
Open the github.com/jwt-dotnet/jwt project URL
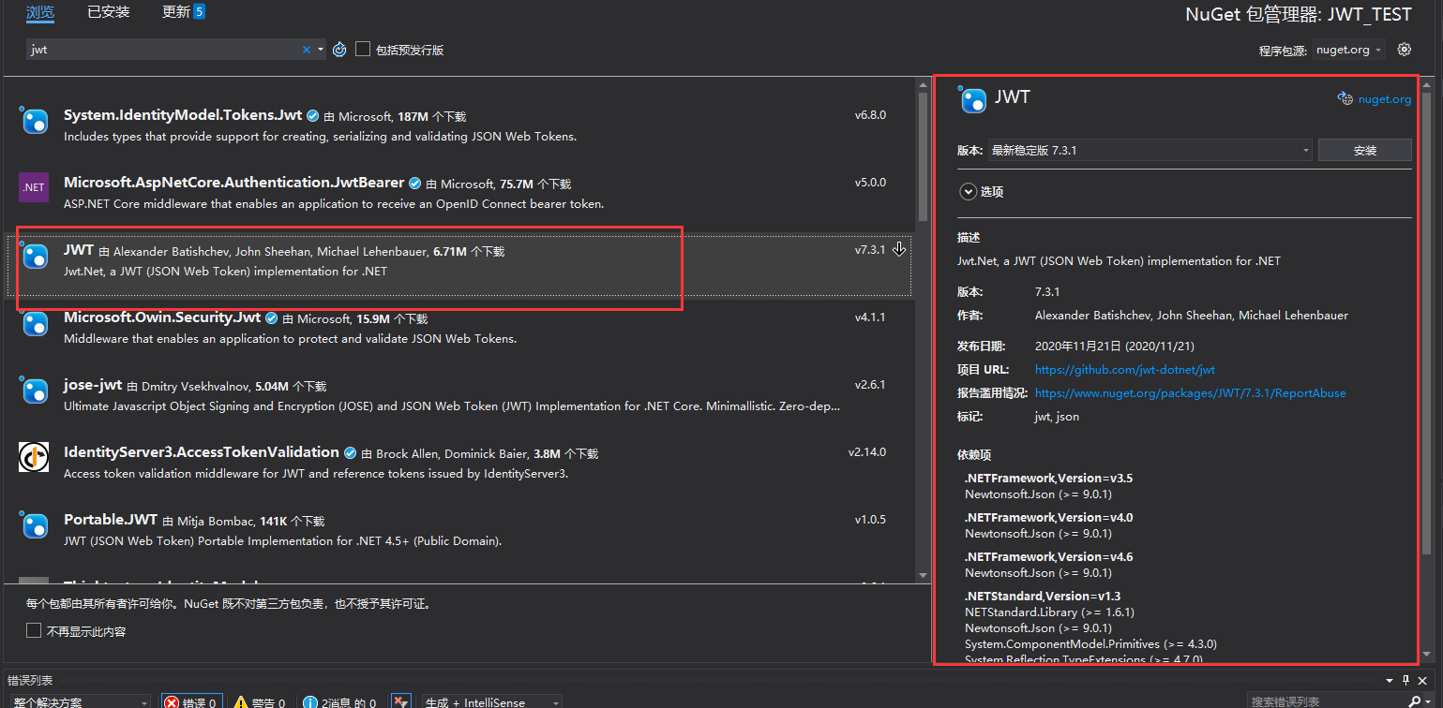coord(1125,370)
